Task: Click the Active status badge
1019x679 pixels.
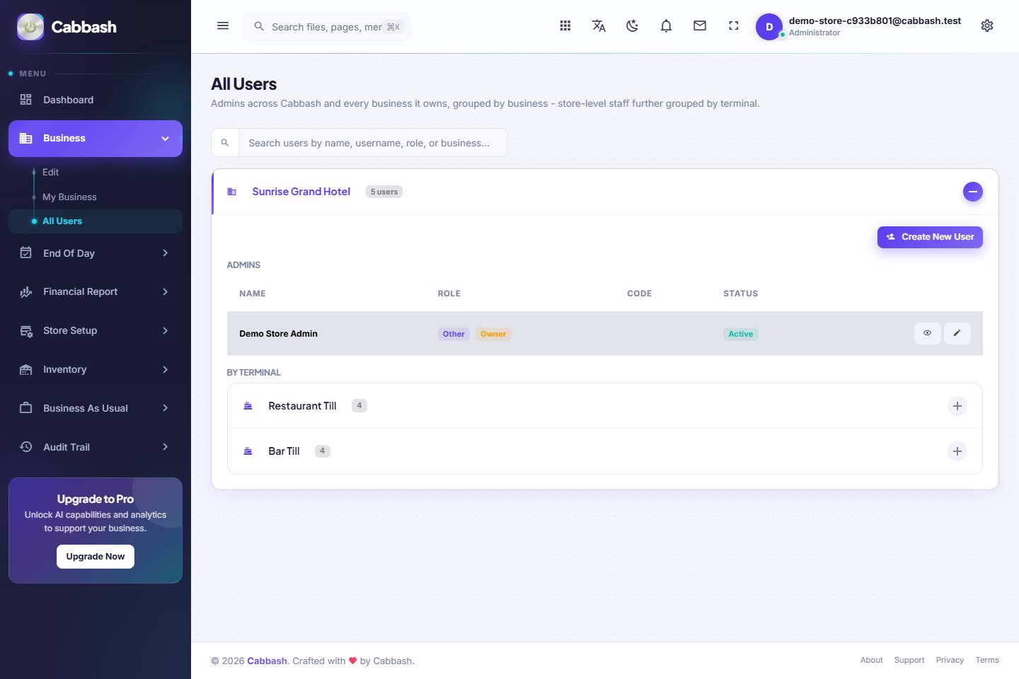Action: point(740,334)
